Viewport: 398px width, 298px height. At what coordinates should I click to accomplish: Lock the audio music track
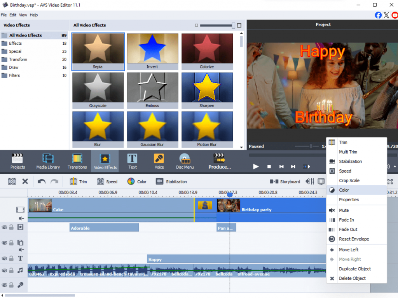(x=12, y=270)
